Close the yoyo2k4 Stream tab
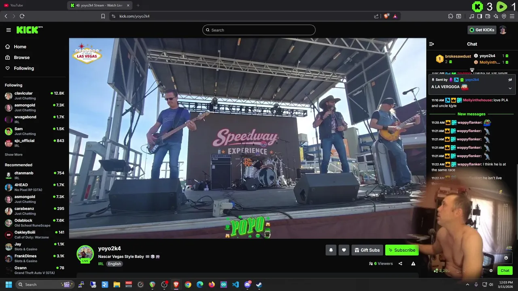The image size is (518, 291). point(128,5)
